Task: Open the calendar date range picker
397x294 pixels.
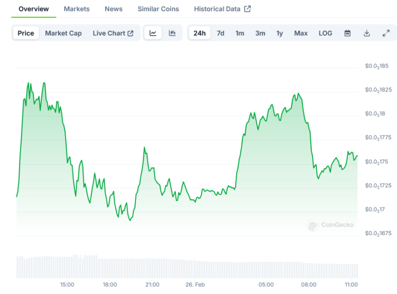Action: pyautogui.click(x=347, y=33)
